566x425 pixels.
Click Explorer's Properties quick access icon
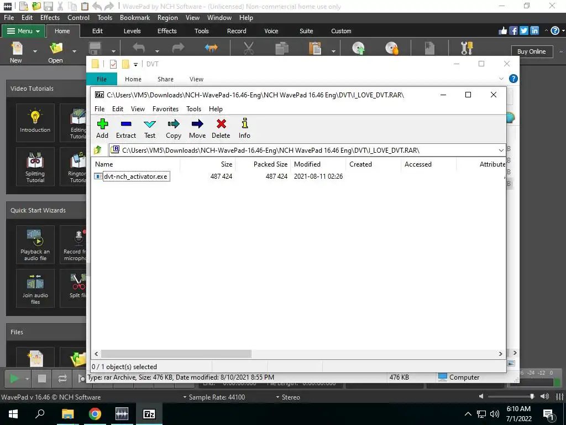click(113, 64)
